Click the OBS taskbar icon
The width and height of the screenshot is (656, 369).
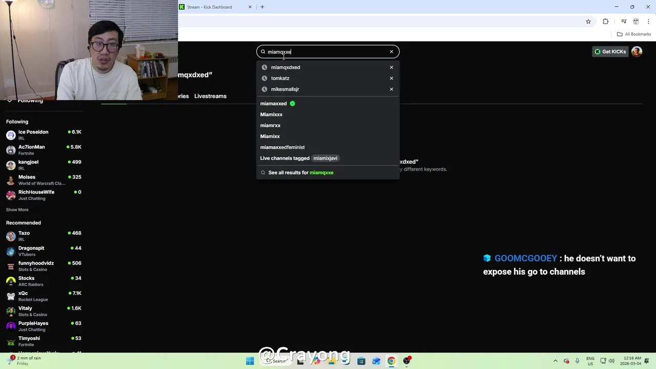pos(406,361)
